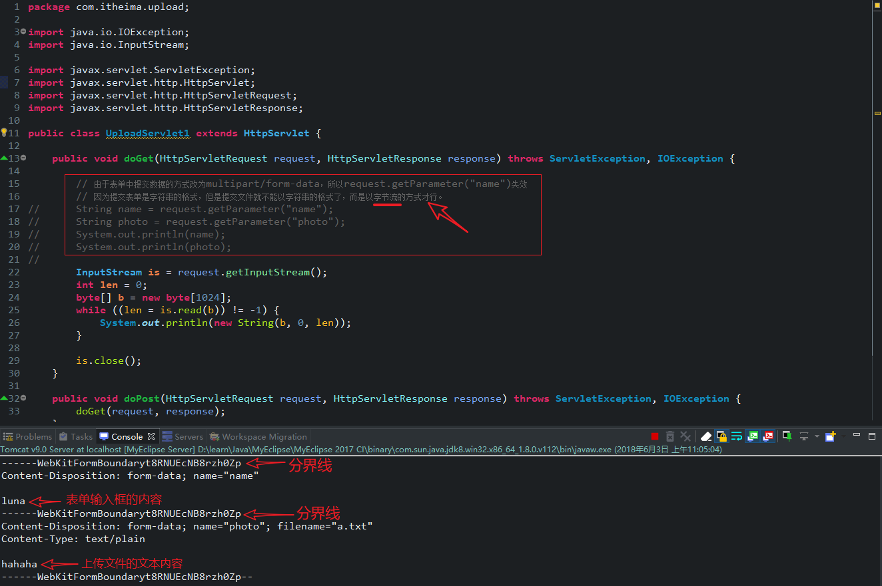
Task: Open the Display Selected Console dropdown arrow
Action: (x=817, y=436)
